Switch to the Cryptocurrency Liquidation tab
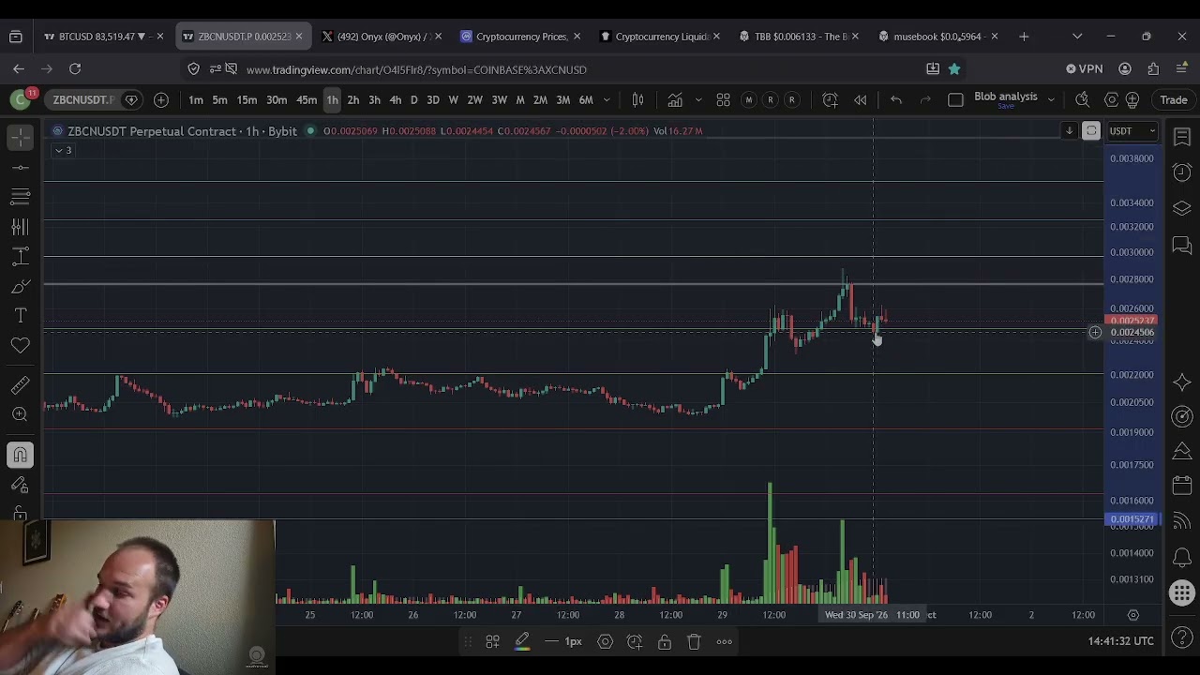Viewport: 1200px width, 675px height. tap(660, 37)
